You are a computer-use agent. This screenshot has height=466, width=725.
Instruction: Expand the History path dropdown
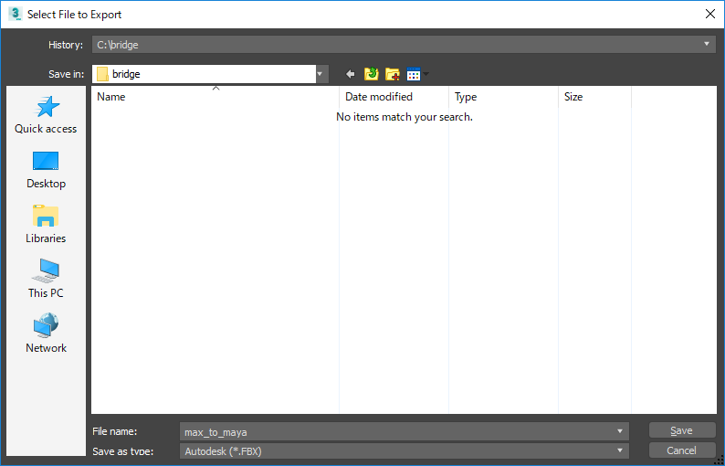(708, 44)
